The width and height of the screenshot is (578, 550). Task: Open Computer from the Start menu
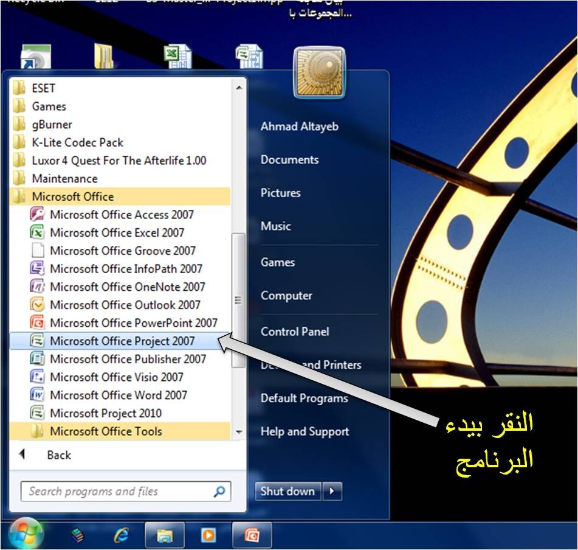pyautogui.click(x=286, y=296)
